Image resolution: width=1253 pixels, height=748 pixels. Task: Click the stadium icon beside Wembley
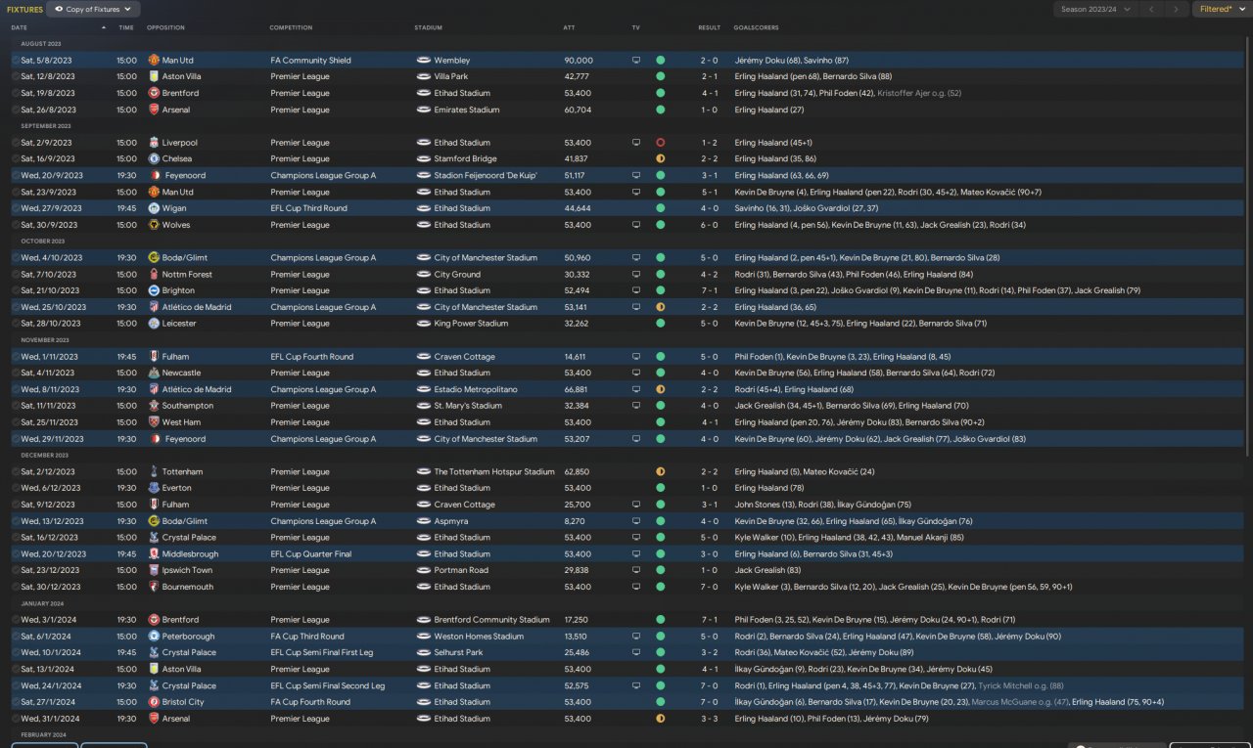pos(423,61)
